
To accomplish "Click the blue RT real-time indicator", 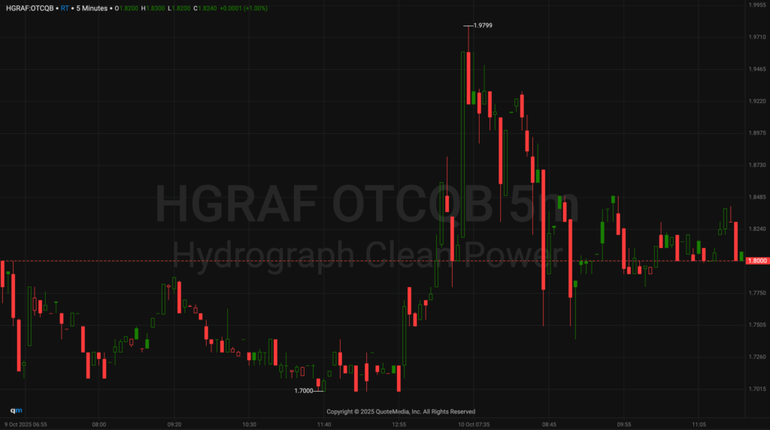I will [65, 8].
